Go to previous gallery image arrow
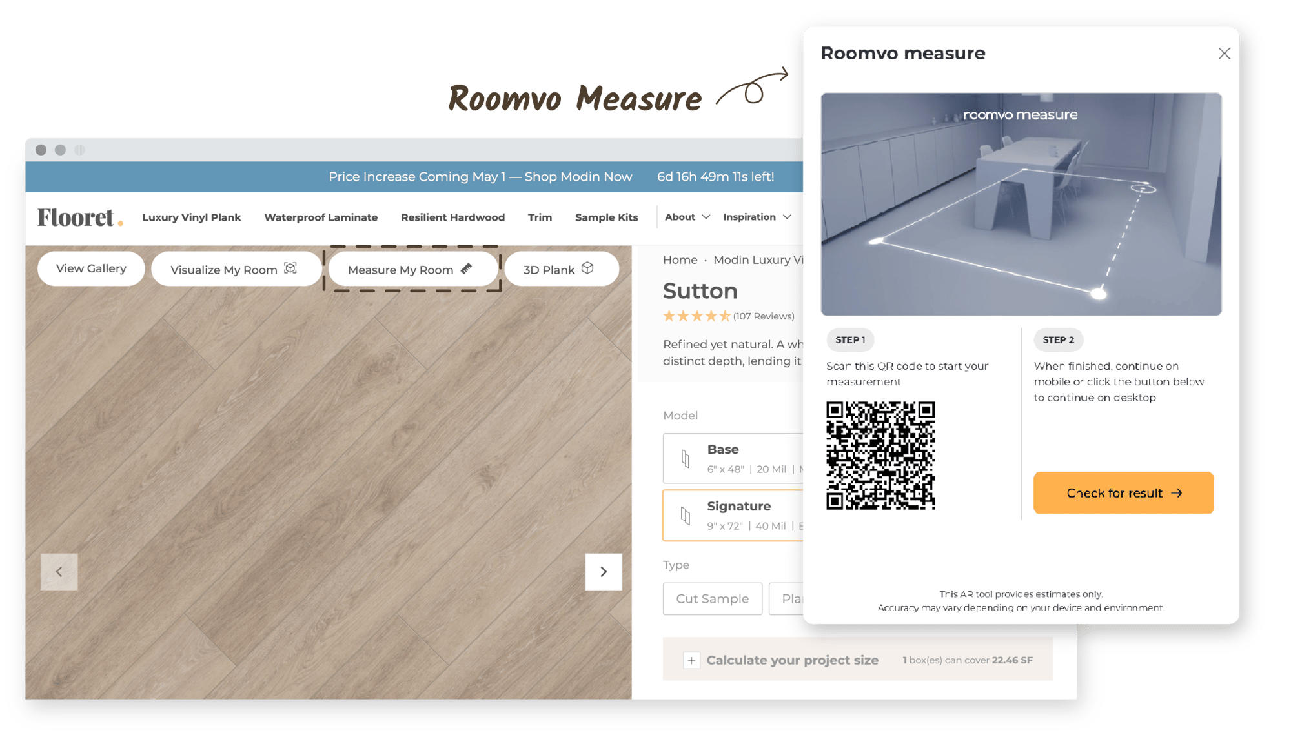 tap(59, 572)
